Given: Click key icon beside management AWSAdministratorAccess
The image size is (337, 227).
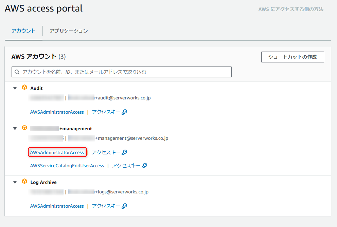Looking at the screenshot, I should point(124,152).
